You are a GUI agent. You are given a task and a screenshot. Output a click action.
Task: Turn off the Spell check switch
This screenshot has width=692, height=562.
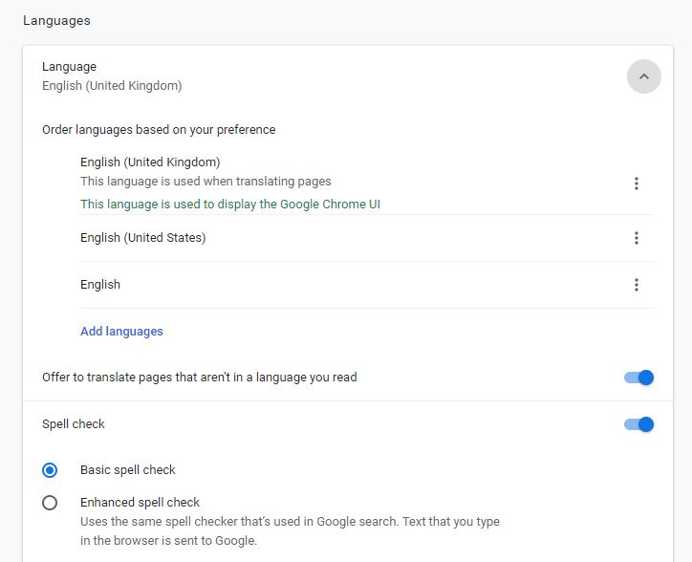(638, 424)
